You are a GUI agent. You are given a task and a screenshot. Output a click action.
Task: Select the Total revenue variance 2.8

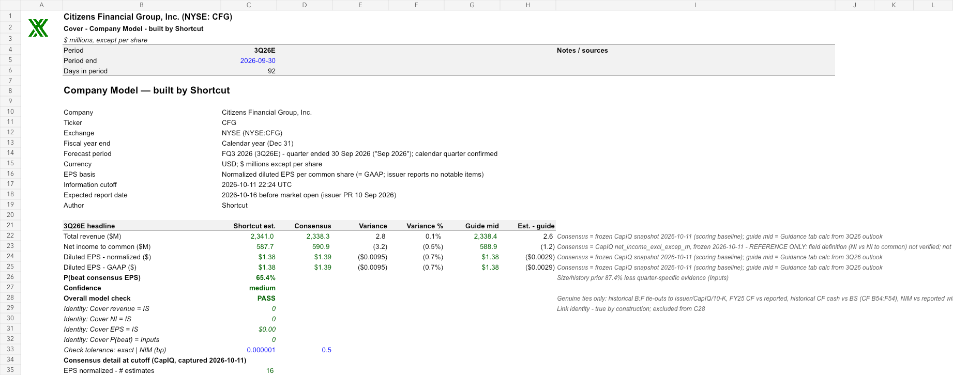pyautogui.click(x=381, y=236)
